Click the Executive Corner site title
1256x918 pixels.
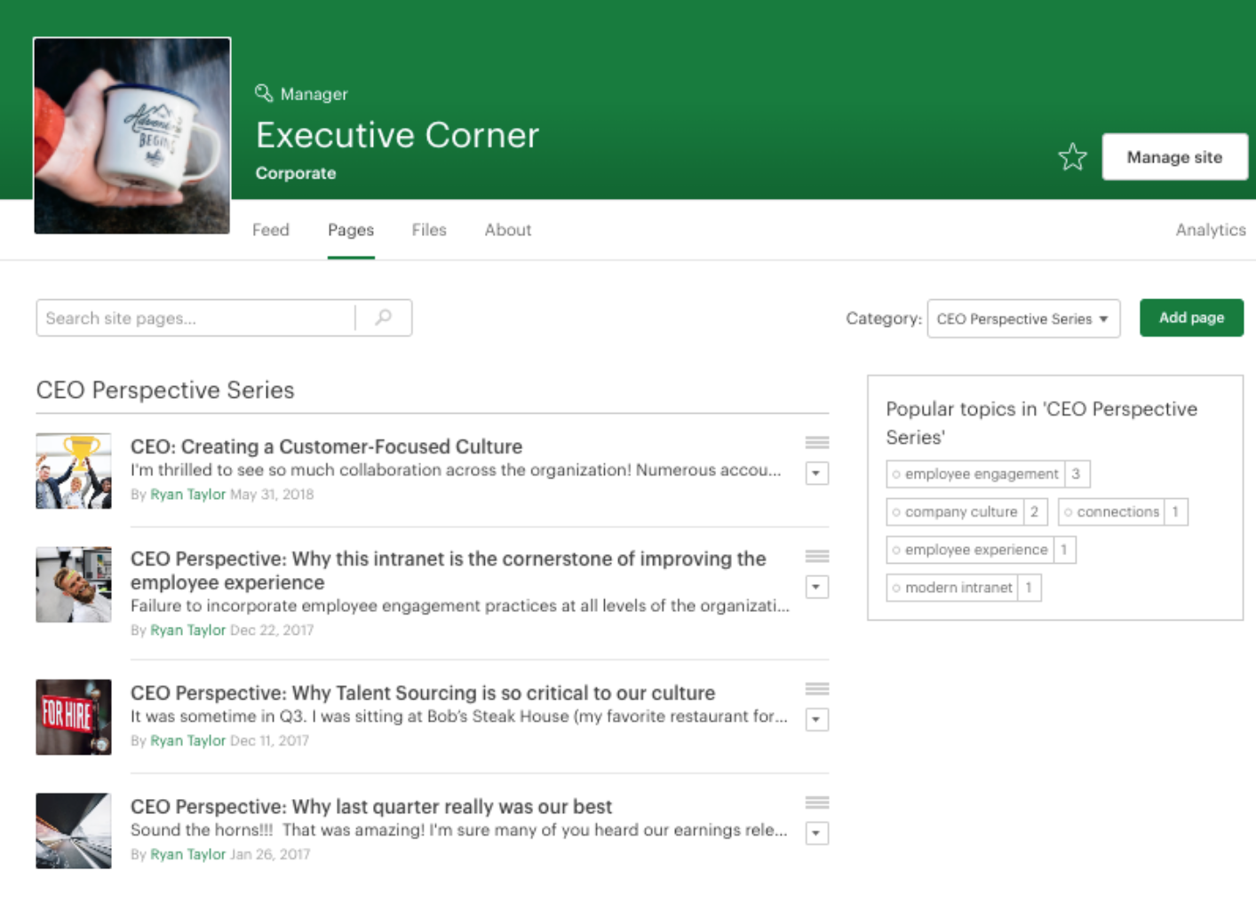397,135
